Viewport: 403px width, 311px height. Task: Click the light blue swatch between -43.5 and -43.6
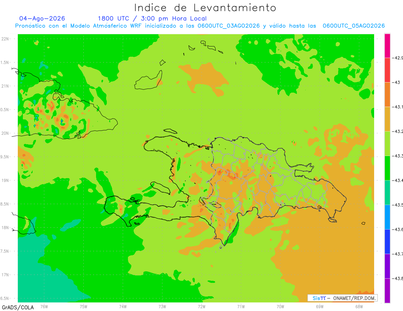[387, 217]
